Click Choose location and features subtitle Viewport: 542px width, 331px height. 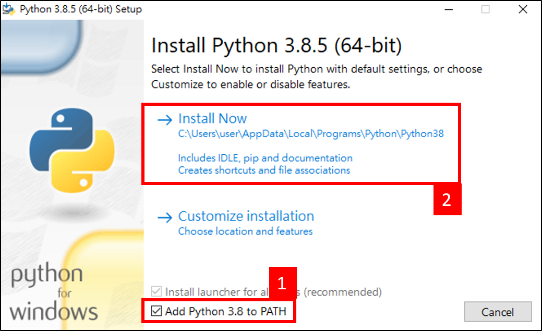click(245, 231)
